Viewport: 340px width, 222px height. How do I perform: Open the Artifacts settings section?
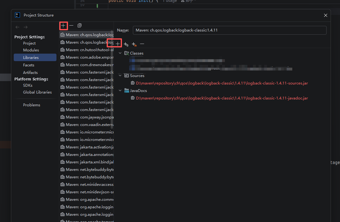30,72
